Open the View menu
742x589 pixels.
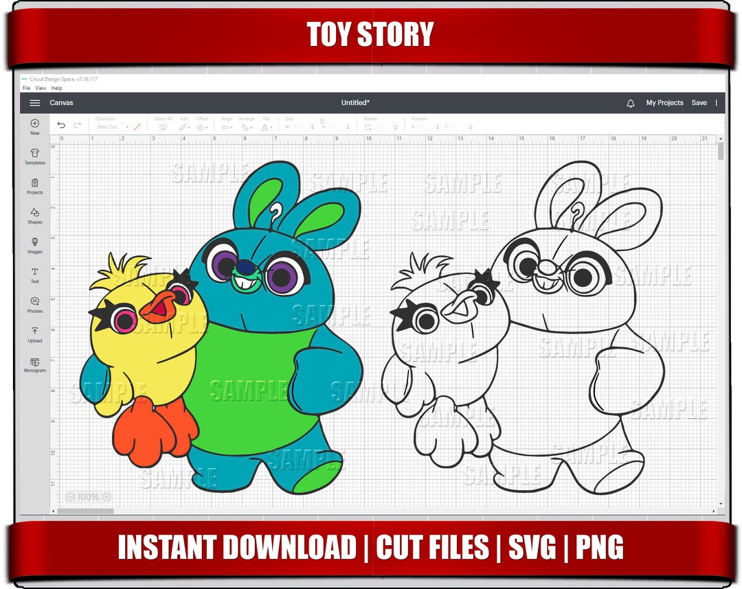41,88
